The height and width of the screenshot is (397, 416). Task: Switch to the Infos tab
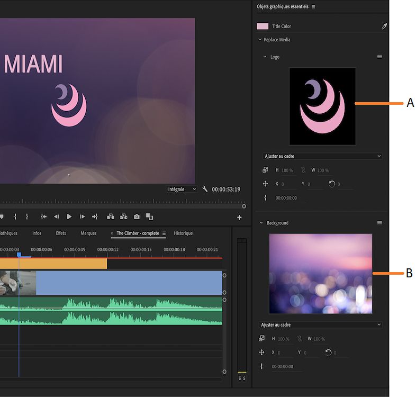37,233
